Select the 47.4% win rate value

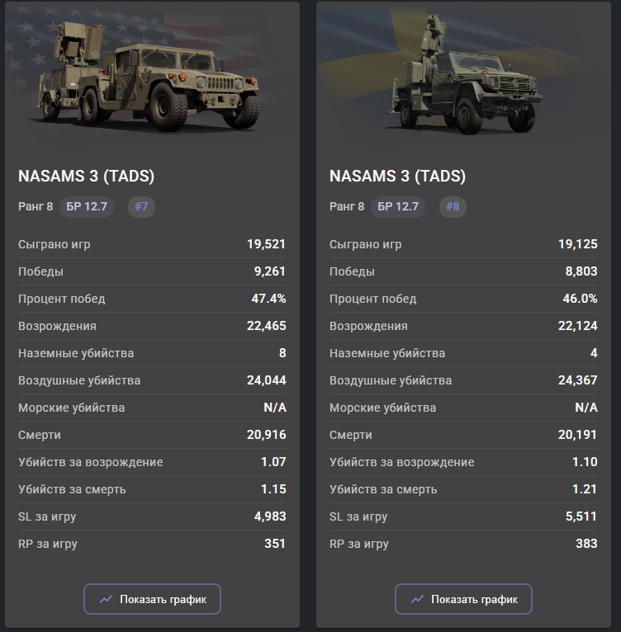tap(268, 299)
